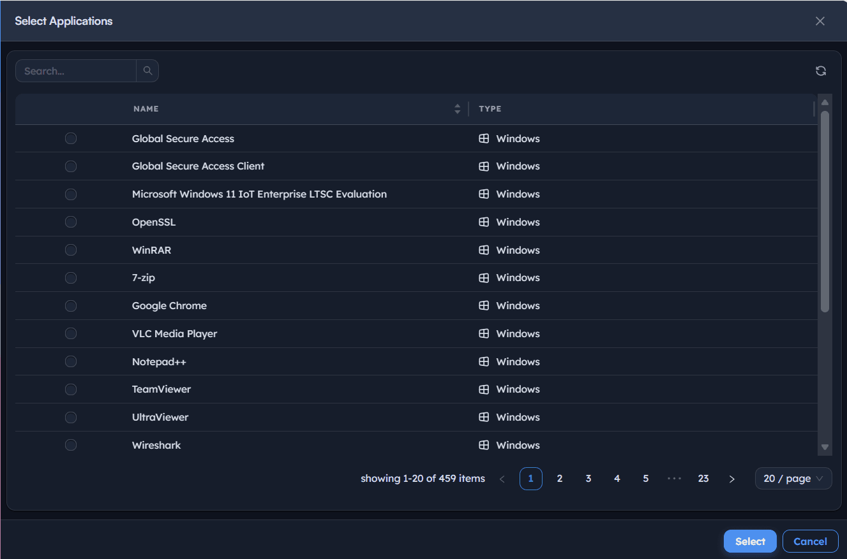Select the WinRAR radio button
Screen dimensions: 847x559
coord(71,250)
